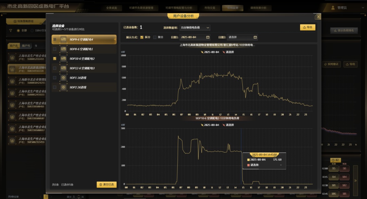Open the 15分钟用电负荷 data item dropdown

tap(195, 28)
